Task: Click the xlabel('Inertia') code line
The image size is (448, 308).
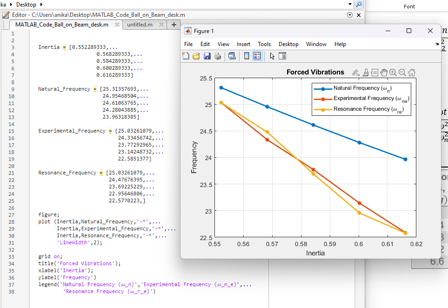Action: (66, 270)
